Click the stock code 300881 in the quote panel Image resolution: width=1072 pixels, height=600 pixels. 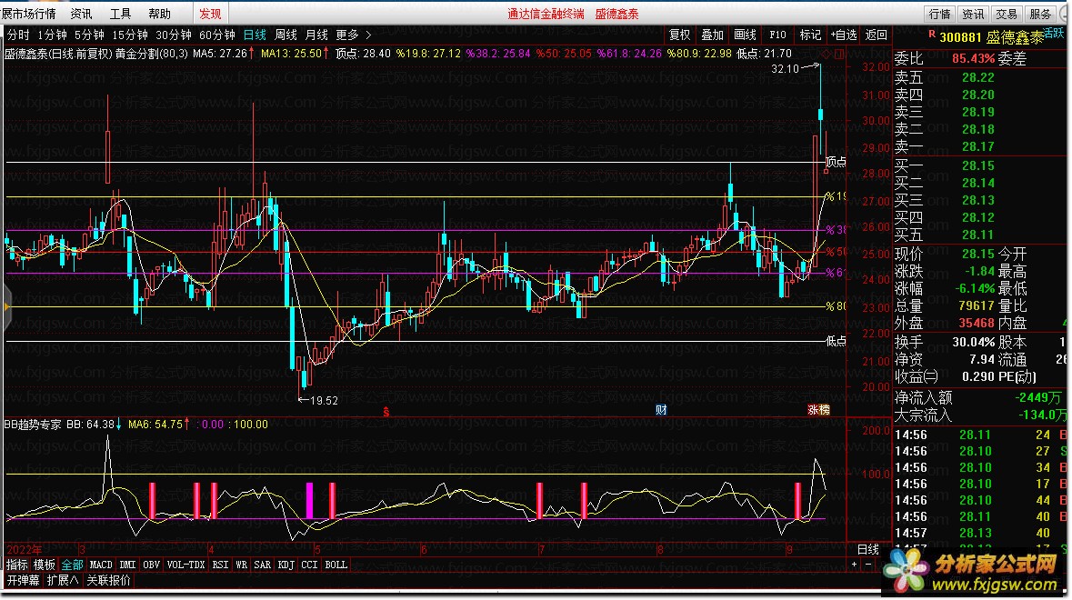pyautogui.click(x=960, y=37)
